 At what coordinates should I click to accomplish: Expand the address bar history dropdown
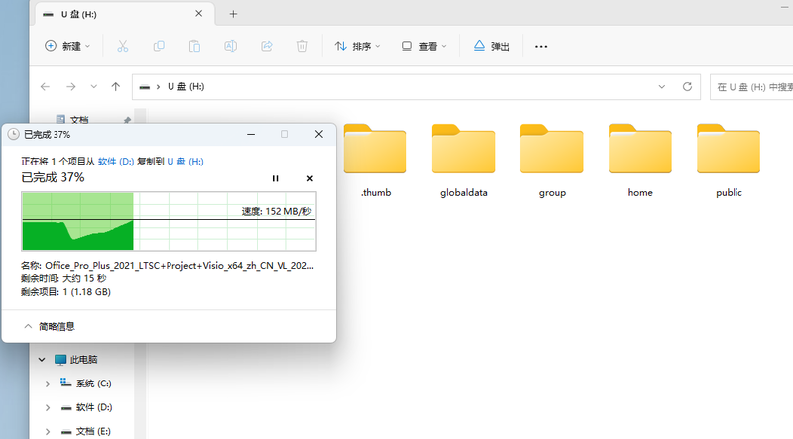(x=661, y=87)
